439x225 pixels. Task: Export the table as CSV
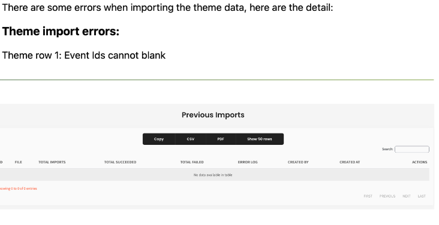click(190, 139)
